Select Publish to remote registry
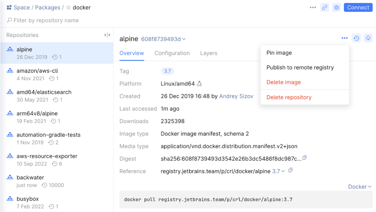The height and width of the screenshot is (212, 376). [x=305, y=67]
